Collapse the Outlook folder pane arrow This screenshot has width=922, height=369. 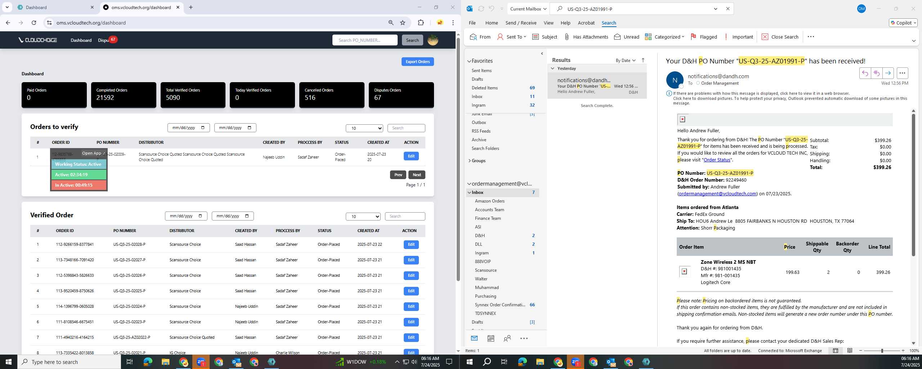(542, 54)
